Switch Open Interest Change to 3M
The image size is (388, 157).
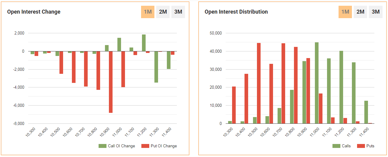point(178,12)
